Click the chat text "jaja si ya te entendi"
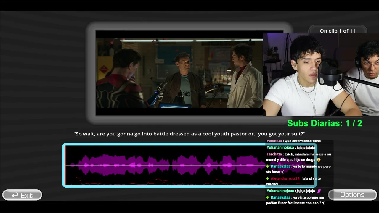This screenshot has height=213, width=379. [x=293, y=181]
